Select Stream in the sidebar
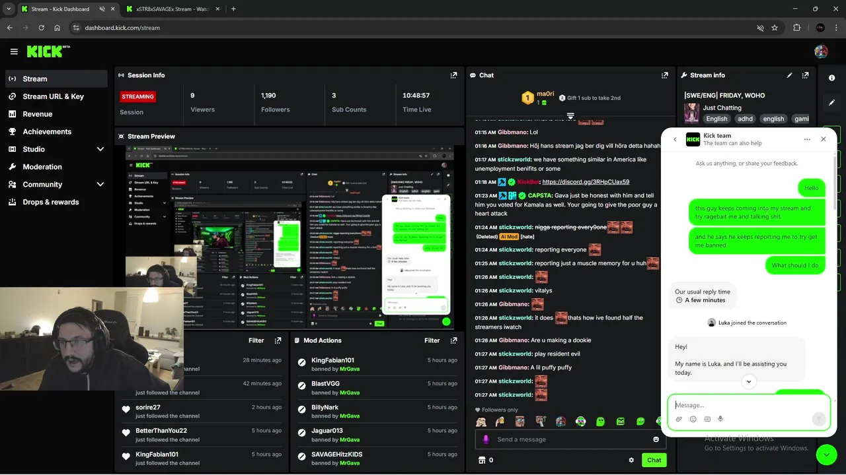 [56, 79]
